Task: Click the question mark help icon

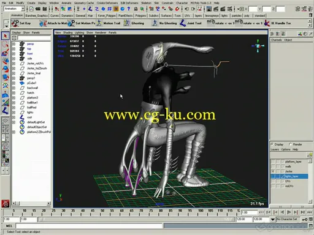Action: [x=129, y=9]
